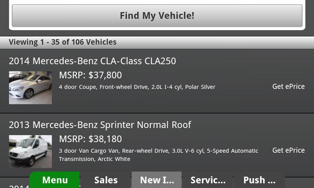314x188 pixels.
Task: Get ePrice for the CLA-Class CLA250
Action: (288, 87)
